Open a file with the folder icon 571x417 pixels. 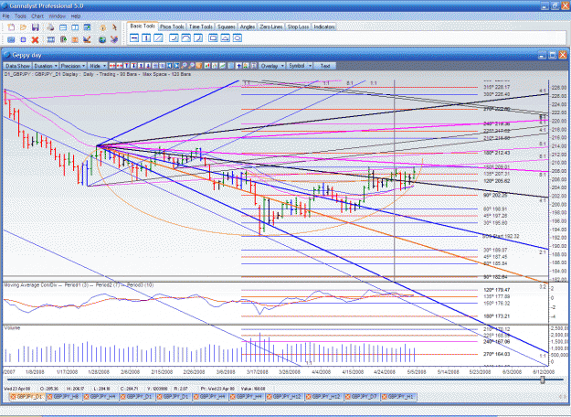pos(24,27)
